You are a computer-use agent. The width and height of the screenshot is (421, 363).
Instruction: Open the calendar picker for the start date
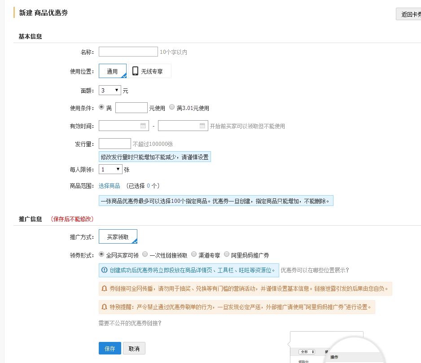143,126
